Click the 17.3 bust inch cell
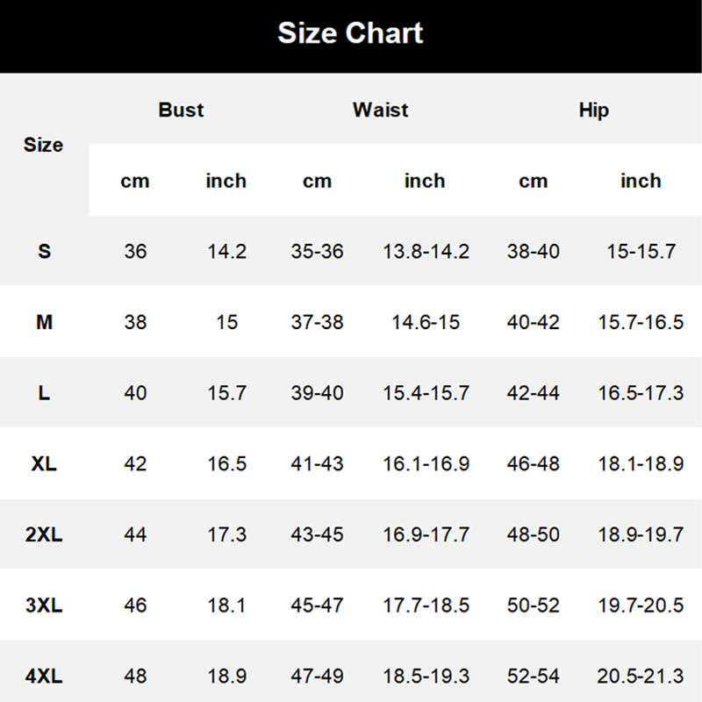 pyautogui.click(x=226, y=534)
